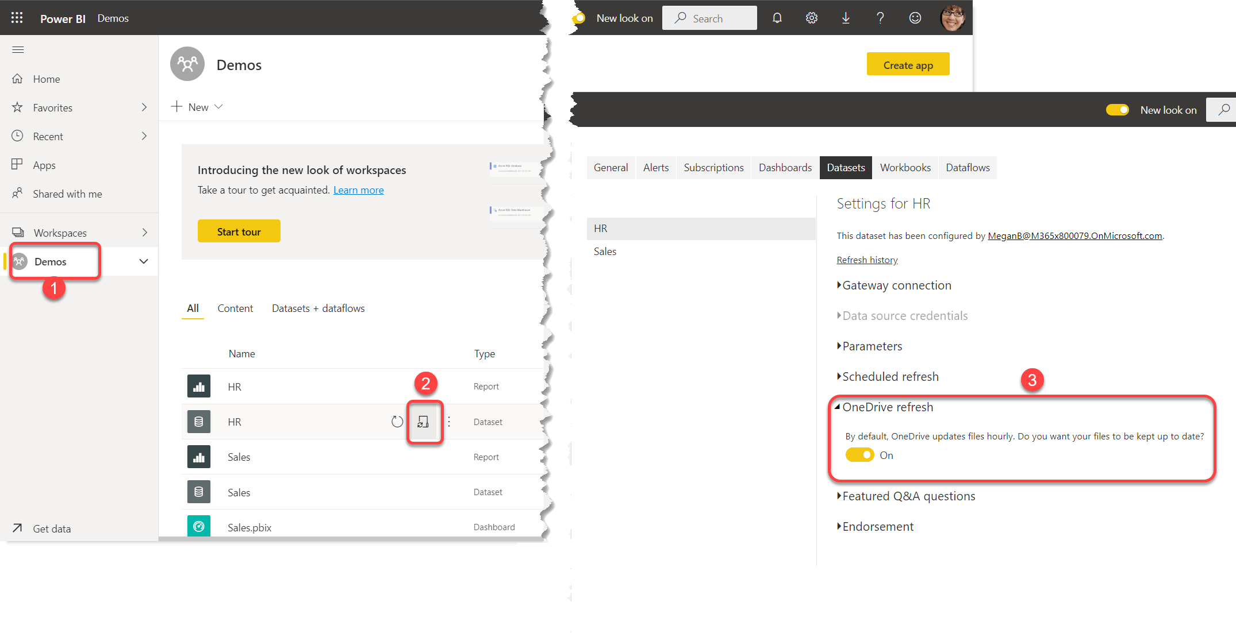Expand the Featured Q&A questions section
Screen dimensions: 1236x633
coord(906,496)
